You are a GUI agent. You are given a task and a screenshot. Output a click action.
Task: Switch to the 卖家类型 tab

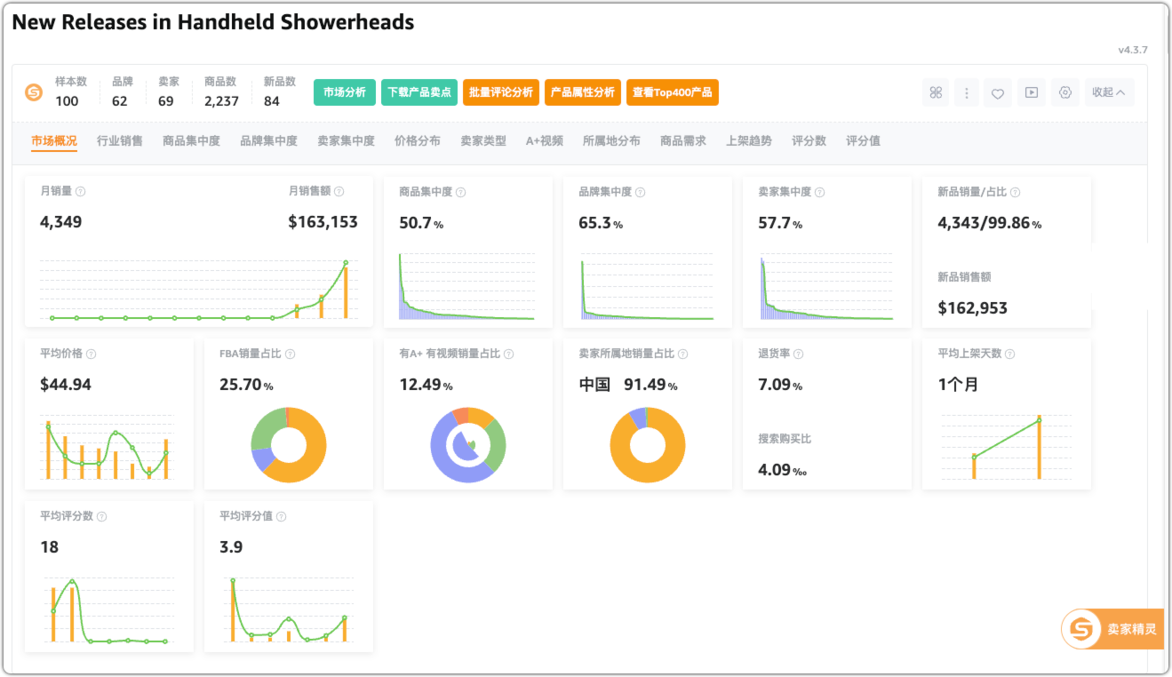(x=483, y=140)
